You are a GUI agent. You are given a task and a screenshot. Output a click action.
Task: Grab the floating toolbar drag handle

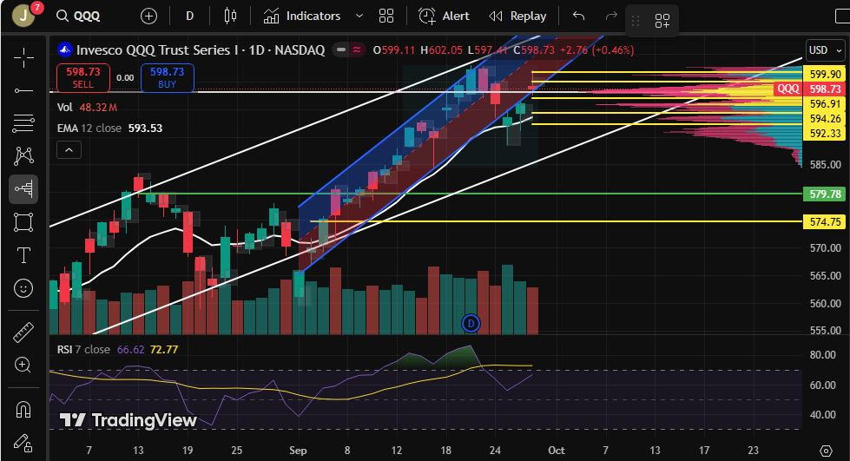point(636,21)
